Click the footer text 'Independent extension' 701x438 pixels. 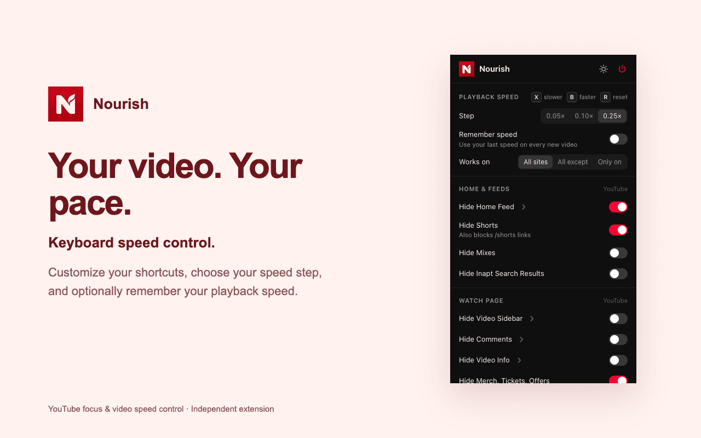click(x=232, y=409)
